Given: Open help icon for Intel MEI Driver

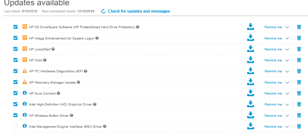Looking at the screenshot, I should pos(105,126).
